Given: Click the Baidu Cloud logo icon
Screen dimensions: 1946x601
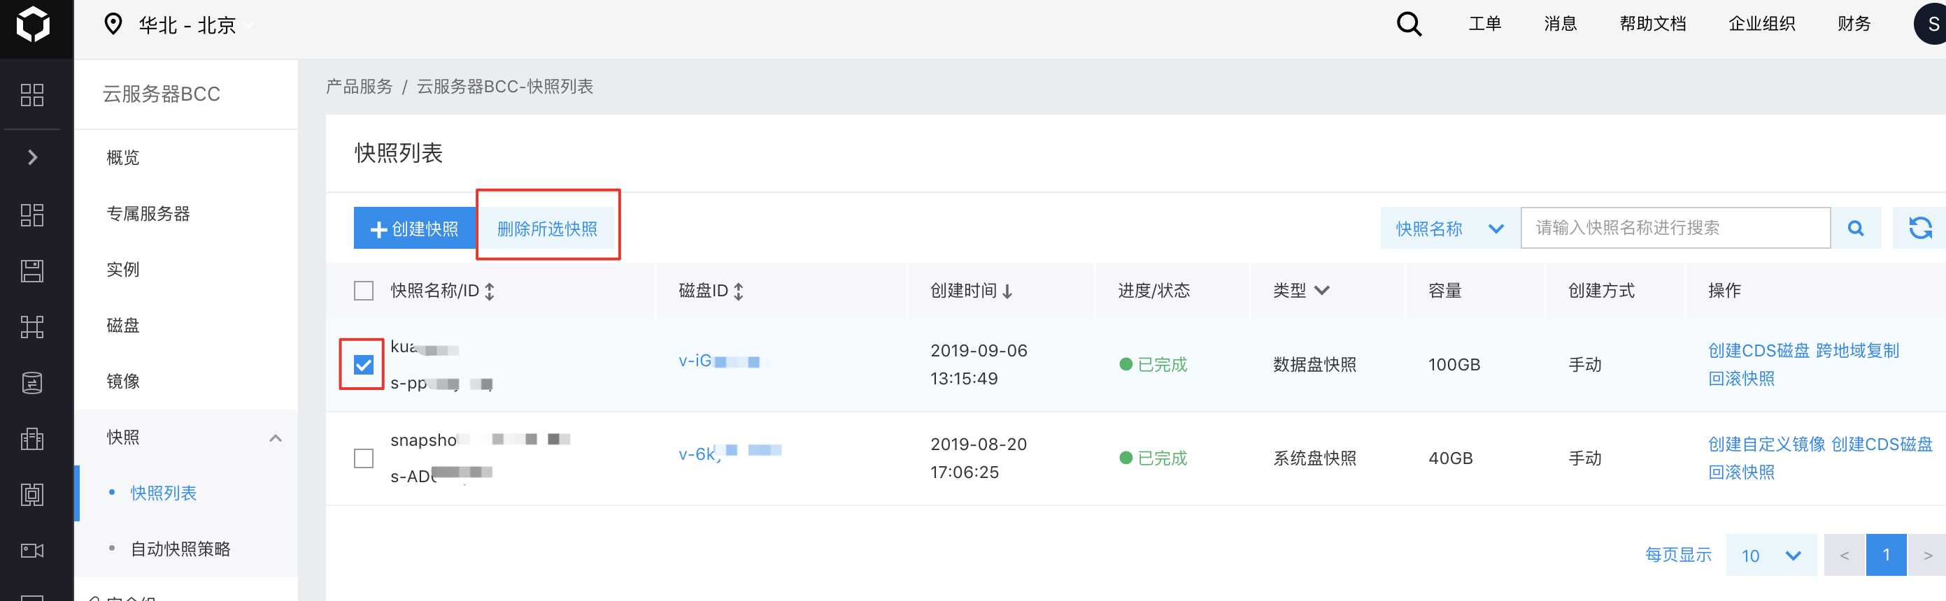Looking at the screenshot, I should click(34, 25).
